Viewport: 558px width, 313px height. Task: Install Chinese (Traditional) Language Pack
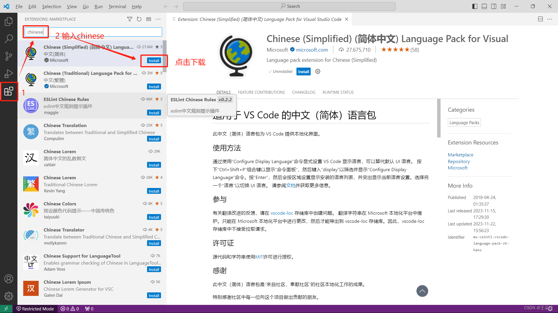click(154, 87)
